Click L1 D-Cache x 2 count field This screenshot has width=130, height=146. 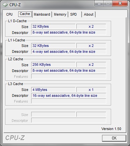click(91, 26)
